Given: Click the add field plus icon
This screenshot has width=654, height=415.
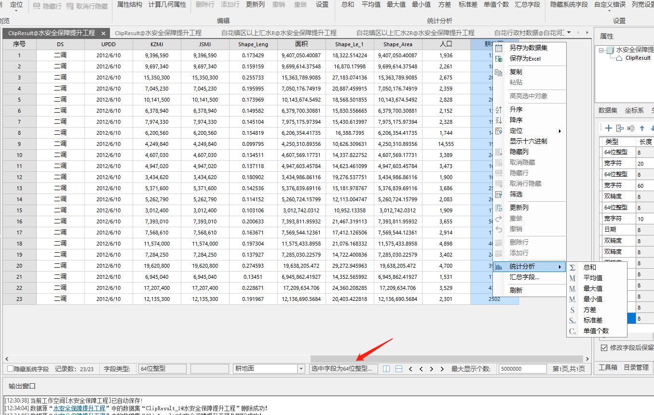Looking at the screenshot, I should tap(609, 128).
